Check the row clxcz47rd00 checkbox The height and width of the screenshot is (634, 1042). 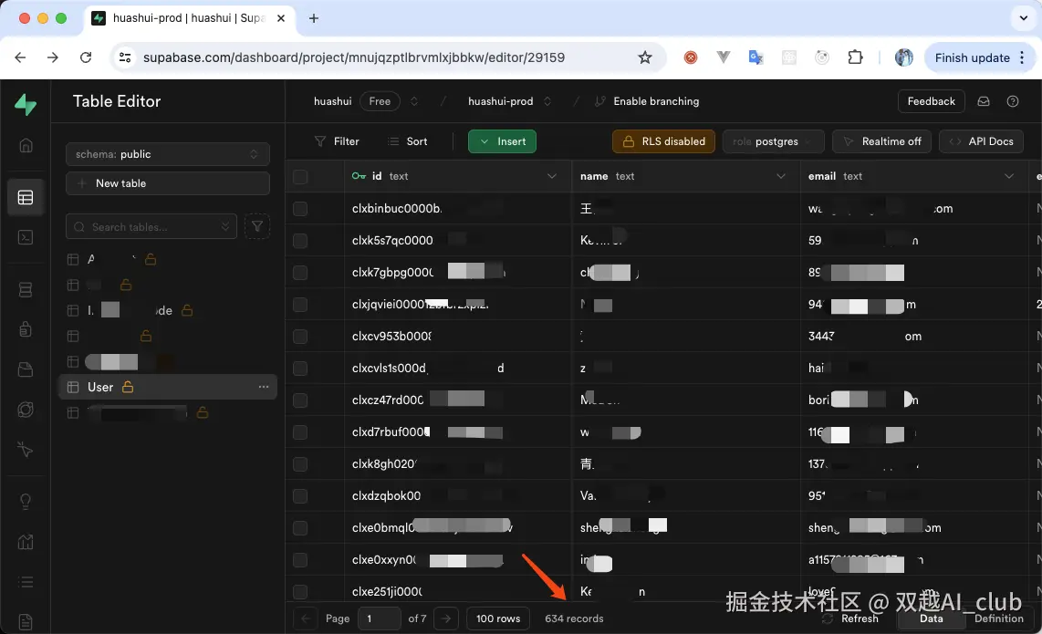(x=300, y=400)
